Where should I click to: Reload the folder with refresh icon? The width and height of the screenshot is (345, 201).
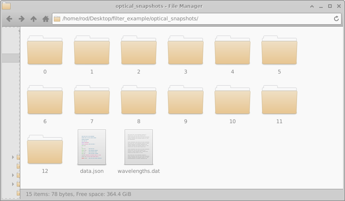[336, 19]
